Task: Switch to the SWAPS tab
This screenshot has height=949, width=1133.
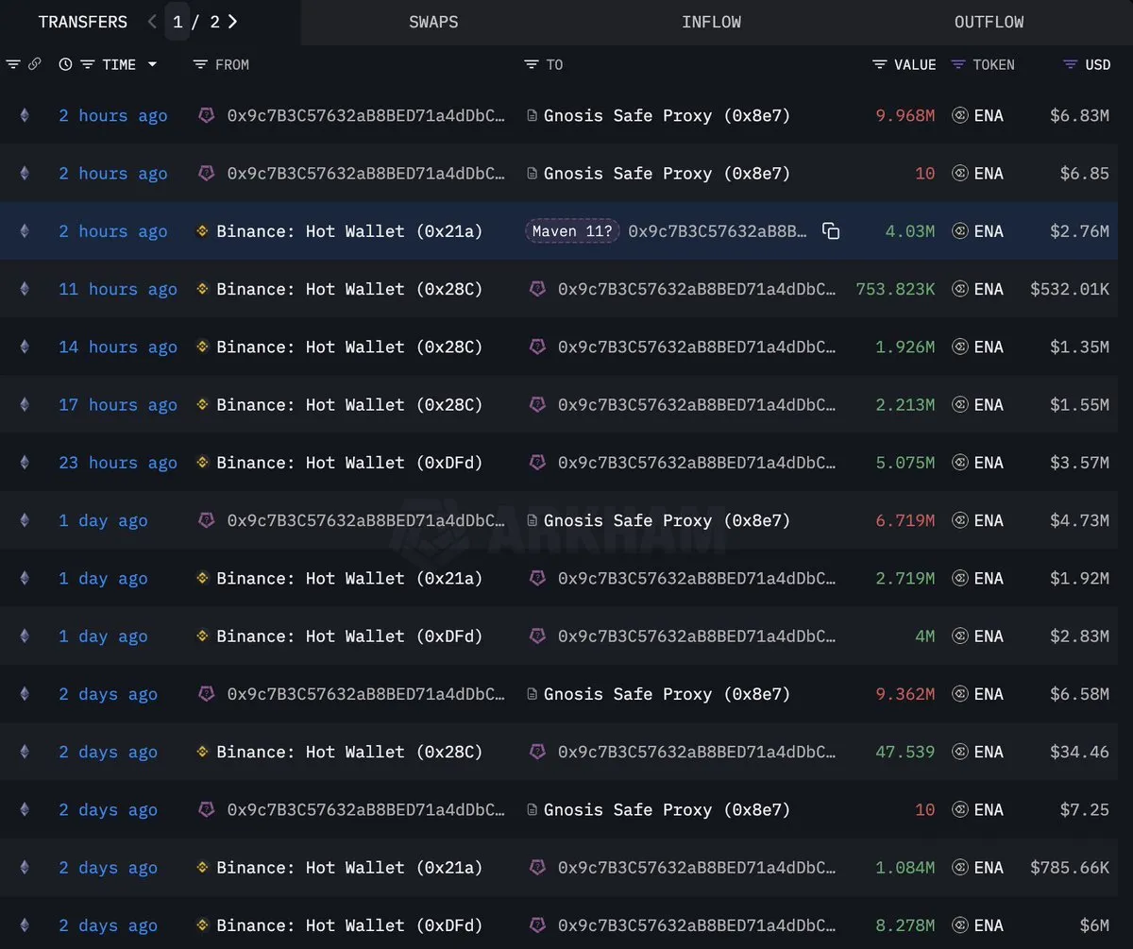Action: point(433,22)
